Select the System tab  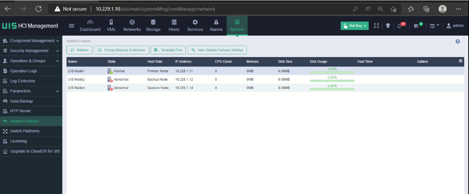tap(237, 26)
